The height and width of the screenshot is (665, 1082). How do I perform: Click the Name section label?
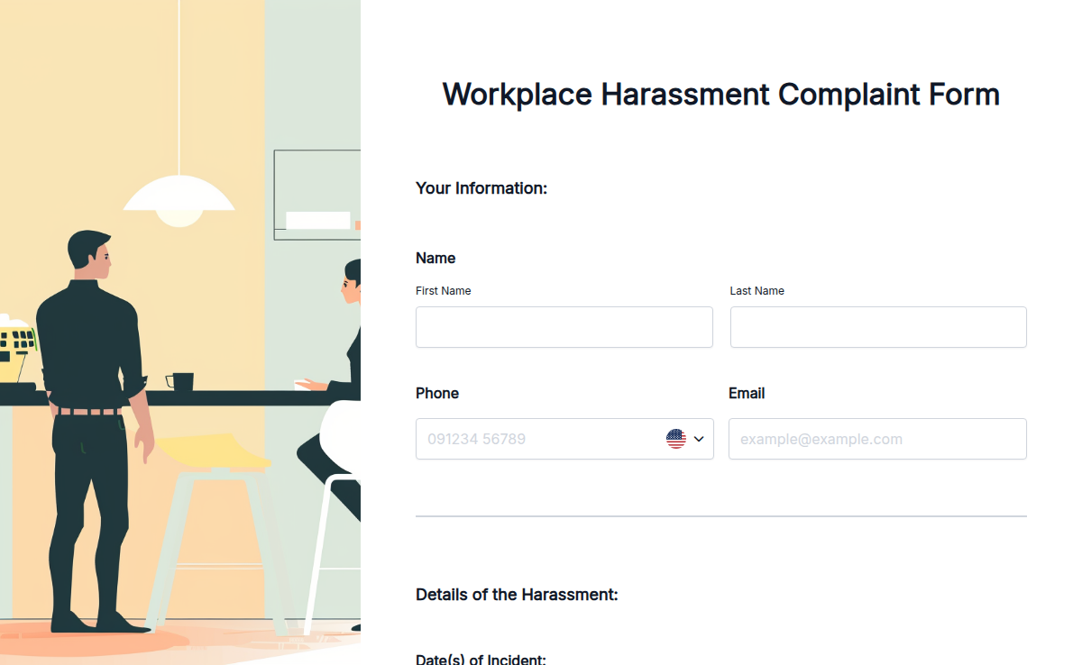pyautogui.click(x=436, y=258)
